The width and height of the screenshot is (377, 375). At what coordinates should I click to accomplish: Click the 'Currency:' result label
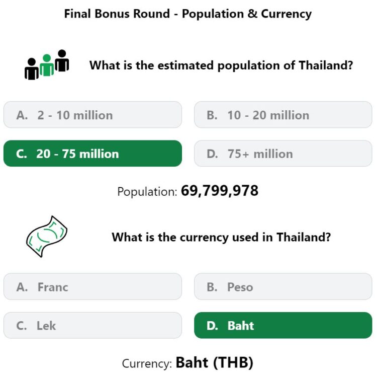[x=147, y=363]
